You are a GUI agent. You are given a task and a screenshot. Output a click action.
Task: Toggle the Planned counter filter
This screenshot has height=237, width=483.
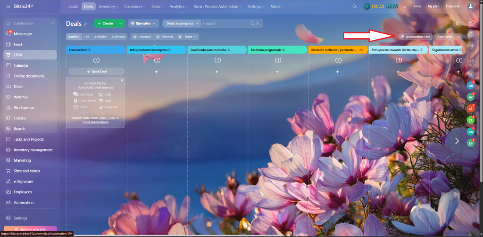[x=164, y=37]
